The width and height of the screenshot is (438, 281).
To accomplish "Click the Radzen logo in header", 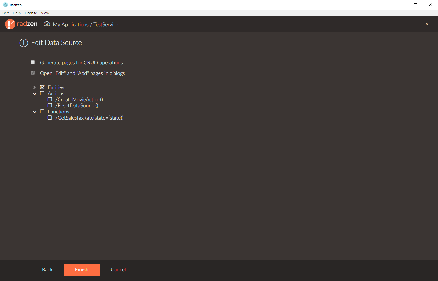I will tap(21, 24).
